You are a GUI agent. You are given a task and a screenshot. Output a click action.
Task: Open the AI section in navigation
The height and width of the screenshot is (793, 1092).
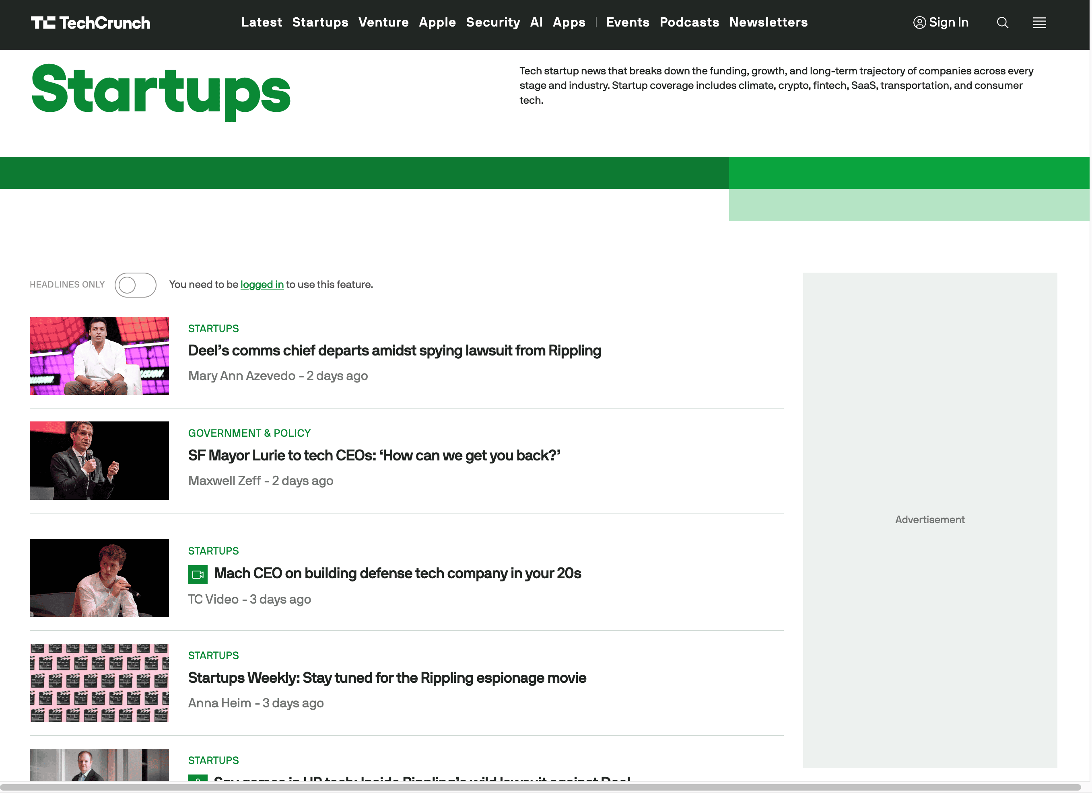536,22
